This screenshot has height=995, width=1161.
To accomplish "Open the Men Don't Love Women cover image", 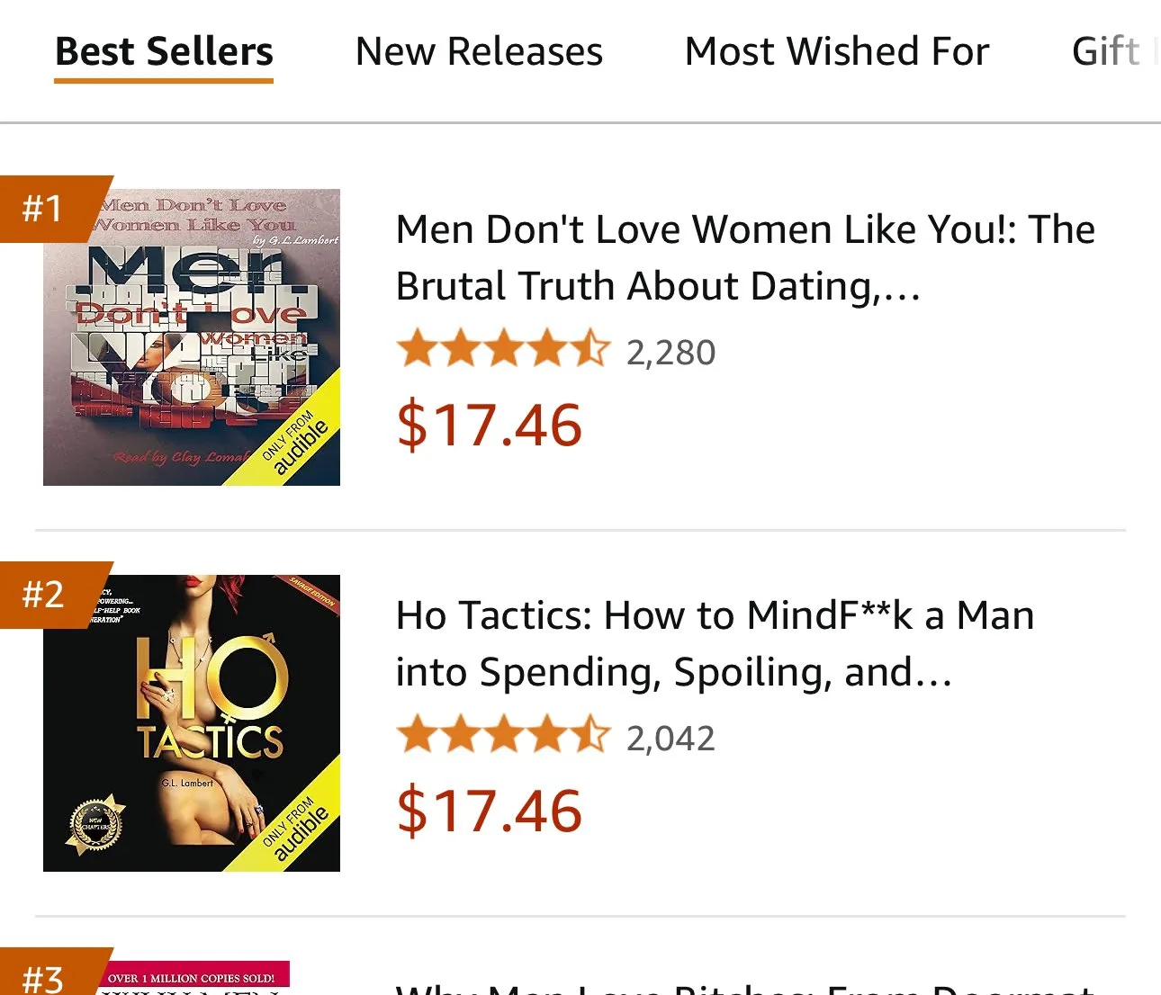I will 192,337.
